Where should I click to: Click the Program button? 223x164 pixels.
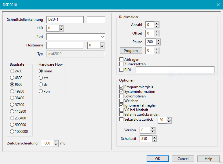131,51
